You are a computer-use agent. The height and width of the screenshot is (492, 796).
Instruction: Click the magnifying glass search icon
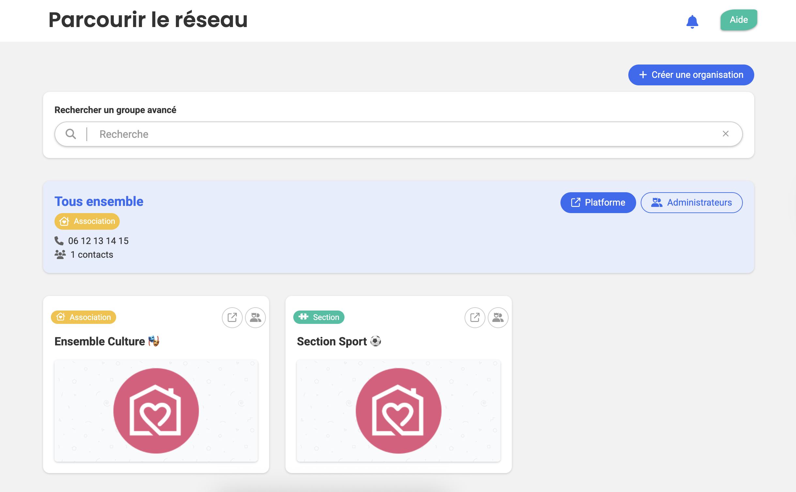pos(71,134)
